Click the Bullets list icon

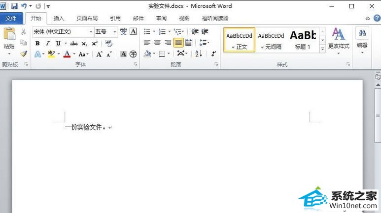[147, 31]
